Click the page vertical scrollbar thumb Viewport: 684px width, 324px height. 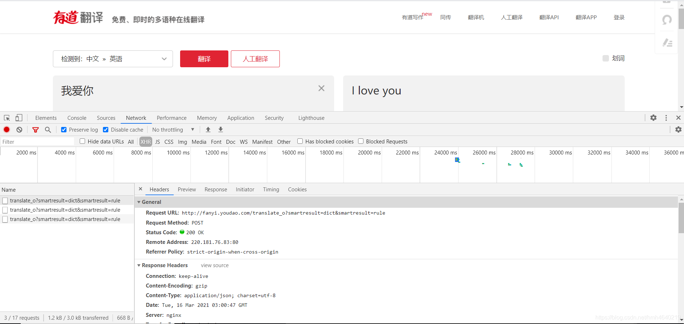(681, 19)
